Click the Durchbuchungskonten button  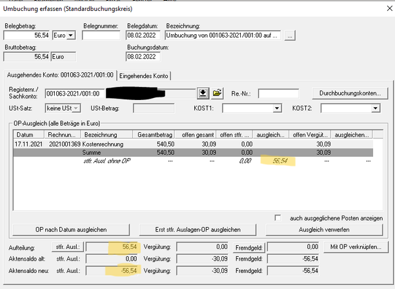click(350, 94)
